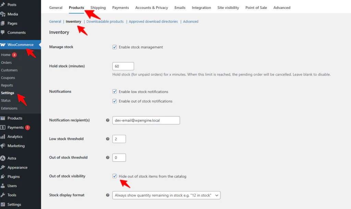Click the Comments bubble icon

click(x=3, y=33)
